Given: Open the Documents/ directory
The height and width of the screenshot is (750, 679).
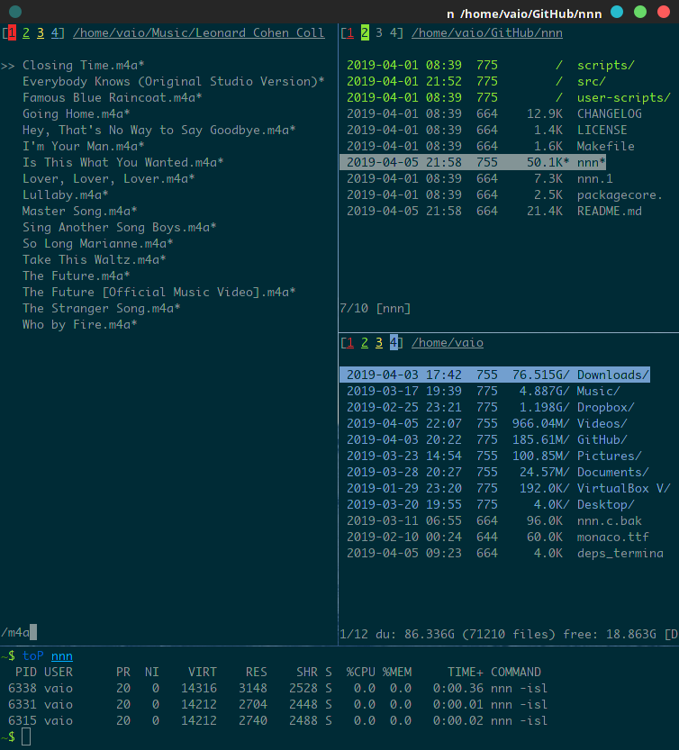Looking at the screenshot, I should click(613, 473).
